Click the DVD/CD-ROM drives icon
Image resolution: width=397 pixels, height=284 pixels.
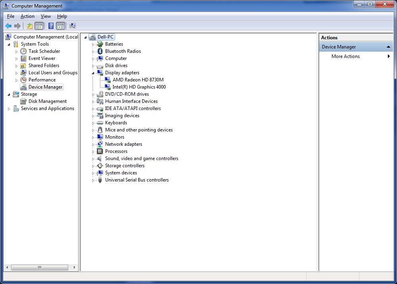pyautogui.click(x=100, y=94)
